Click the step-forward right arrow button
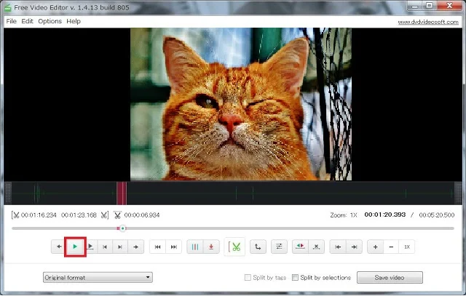 pyautogui.click(x=136, y=247)
